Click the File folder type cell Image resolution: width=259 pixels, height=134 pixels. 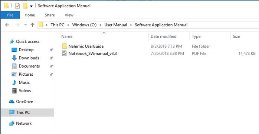[201, 47]
